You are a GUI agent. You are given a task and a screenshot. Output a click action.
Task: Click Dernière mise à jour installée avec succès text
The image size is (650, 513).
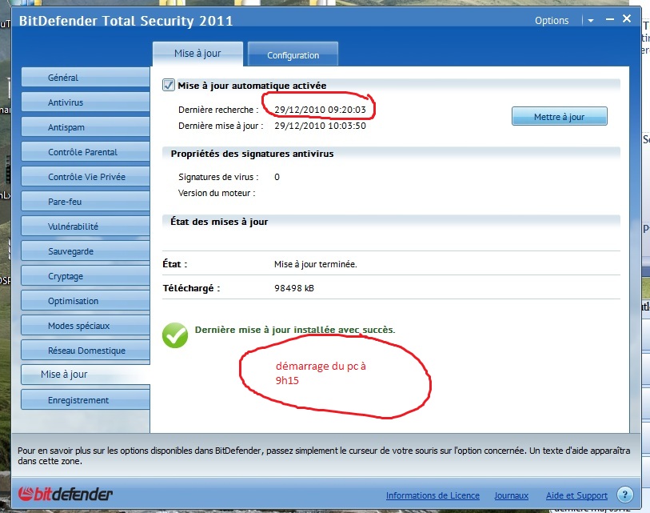pyautogui.click(x=295, y=330)
